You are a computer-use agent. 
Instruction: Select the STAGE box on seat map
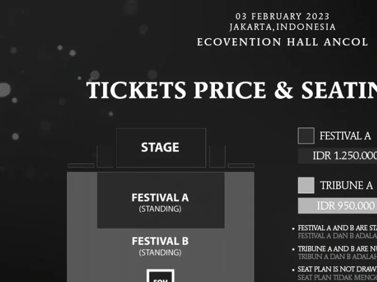[x=161, y=148]
